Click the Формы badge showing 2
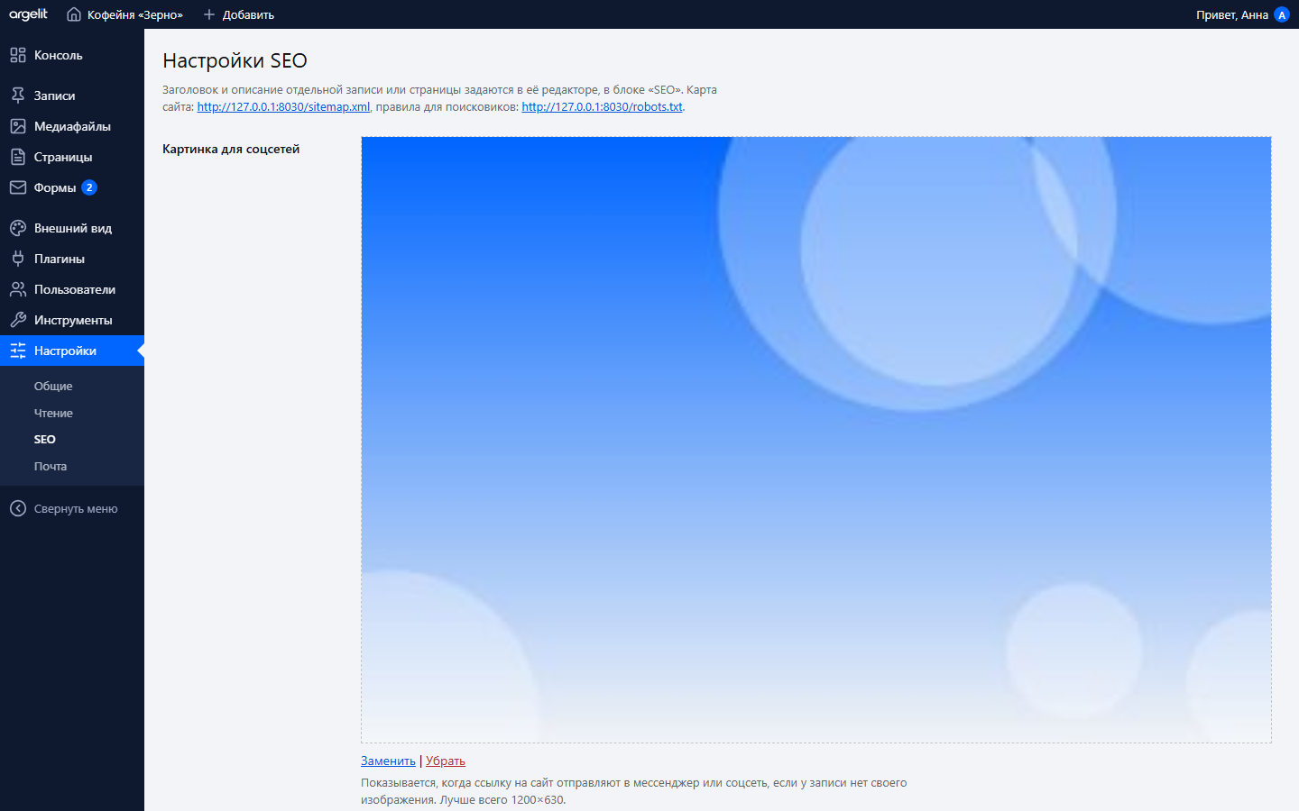The image size is (1299, 811). click(89, 187)
